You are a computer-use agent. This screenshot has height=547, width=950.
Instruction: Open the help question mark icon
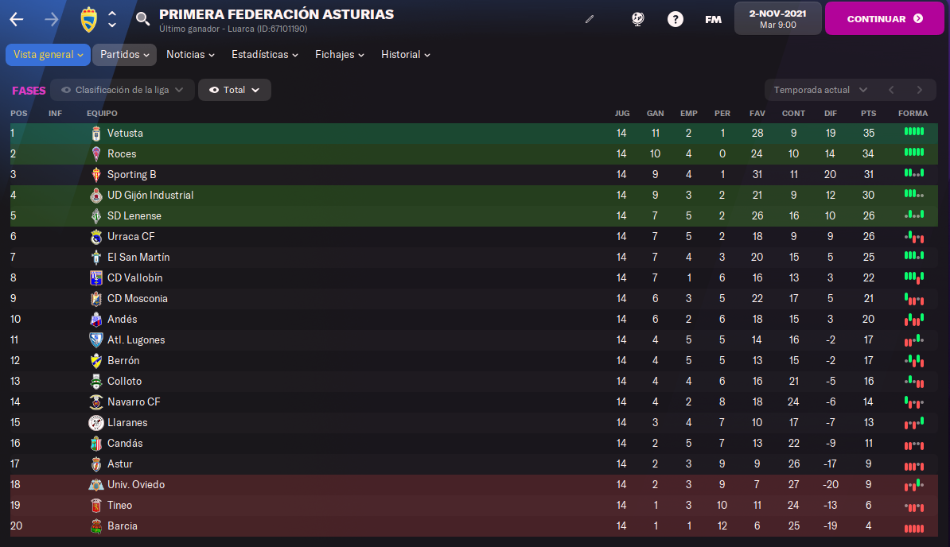coord(675,19)
